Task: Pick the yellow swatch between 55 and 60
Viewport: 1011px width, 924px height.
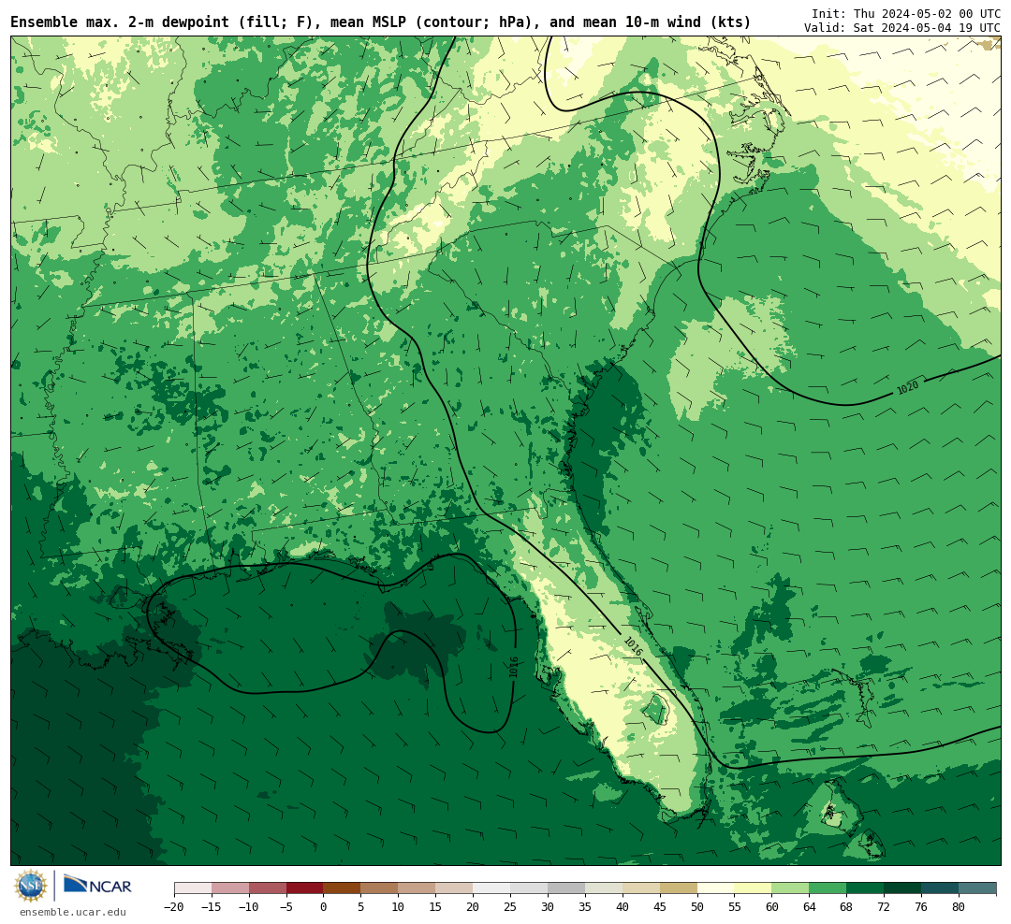Action: click(754, 888)
